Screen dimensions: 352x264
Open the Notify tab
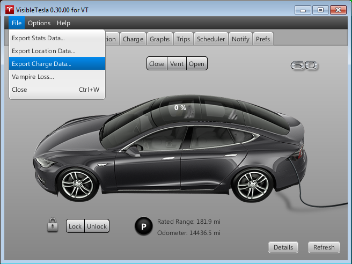point(240,39)
